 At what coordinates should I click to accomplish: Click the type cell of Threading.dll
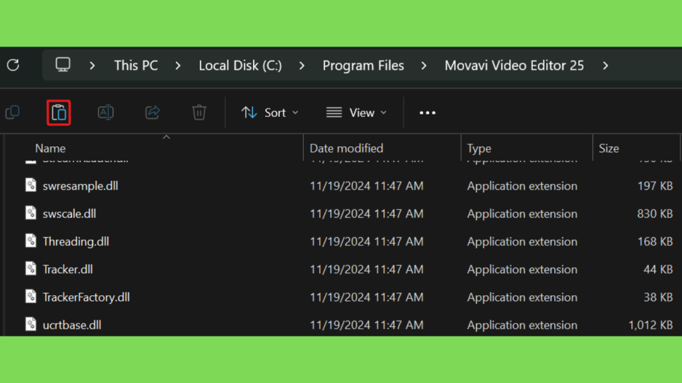pos(522,241)
